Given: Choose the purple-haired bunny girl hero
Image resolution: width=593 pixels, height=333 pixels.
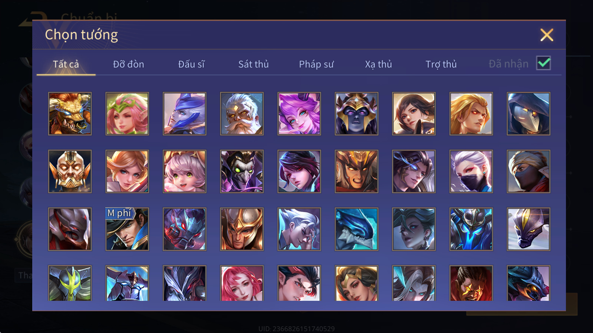Looking at the screenshot, I should [299, 114].
